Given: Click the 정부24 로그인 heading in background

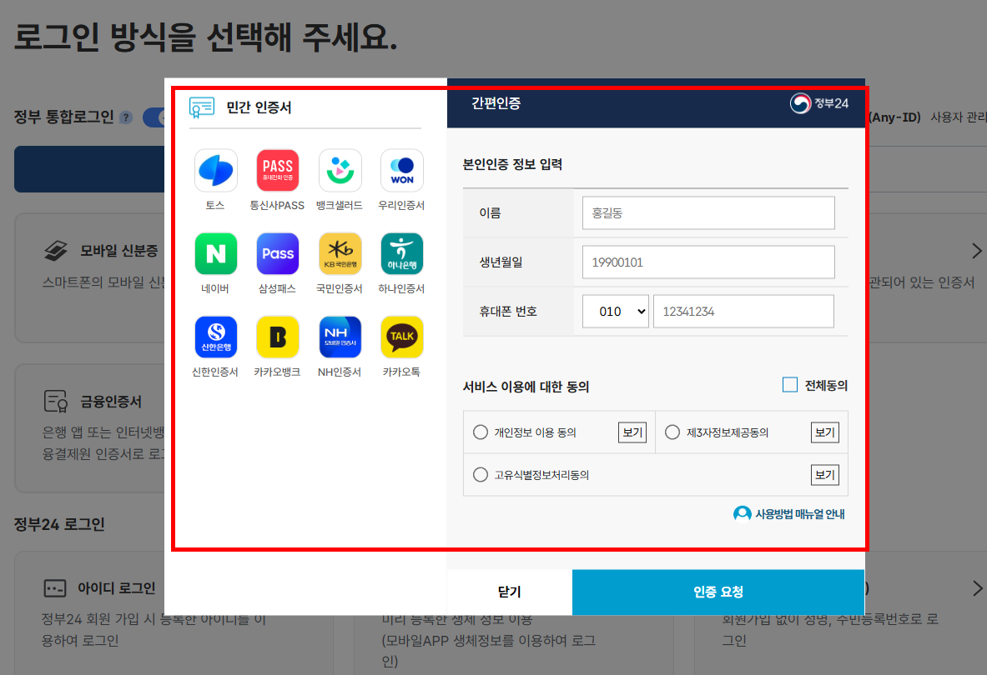Looking at the screenshot, I should click(60, 524).
